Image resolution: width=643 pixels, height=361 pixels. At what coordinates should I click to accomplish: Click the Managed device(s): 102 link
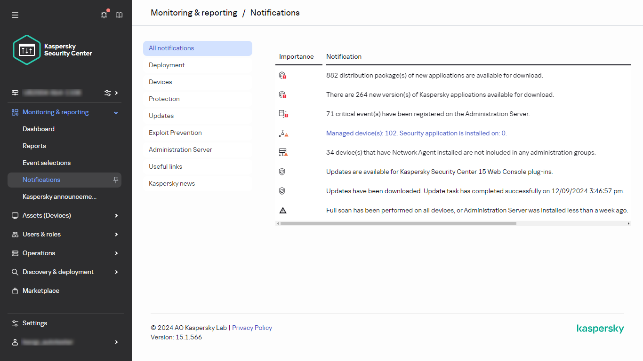(417, 133)
